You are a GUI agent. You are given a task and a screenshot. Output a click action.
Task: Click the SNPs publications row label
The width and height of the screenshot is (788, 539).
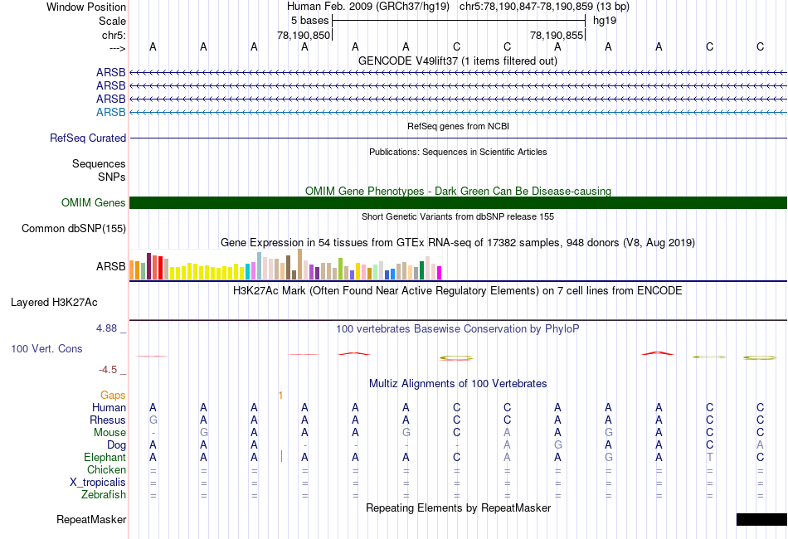tap(112, 177)
